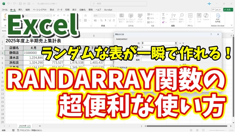Select cell containing 773,527

(x=54, y=62)
